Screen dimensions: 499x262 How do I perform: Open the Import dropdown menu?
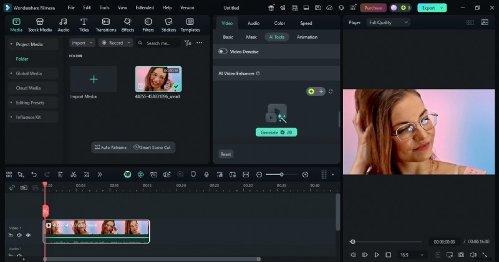click(x=82, y=43)
